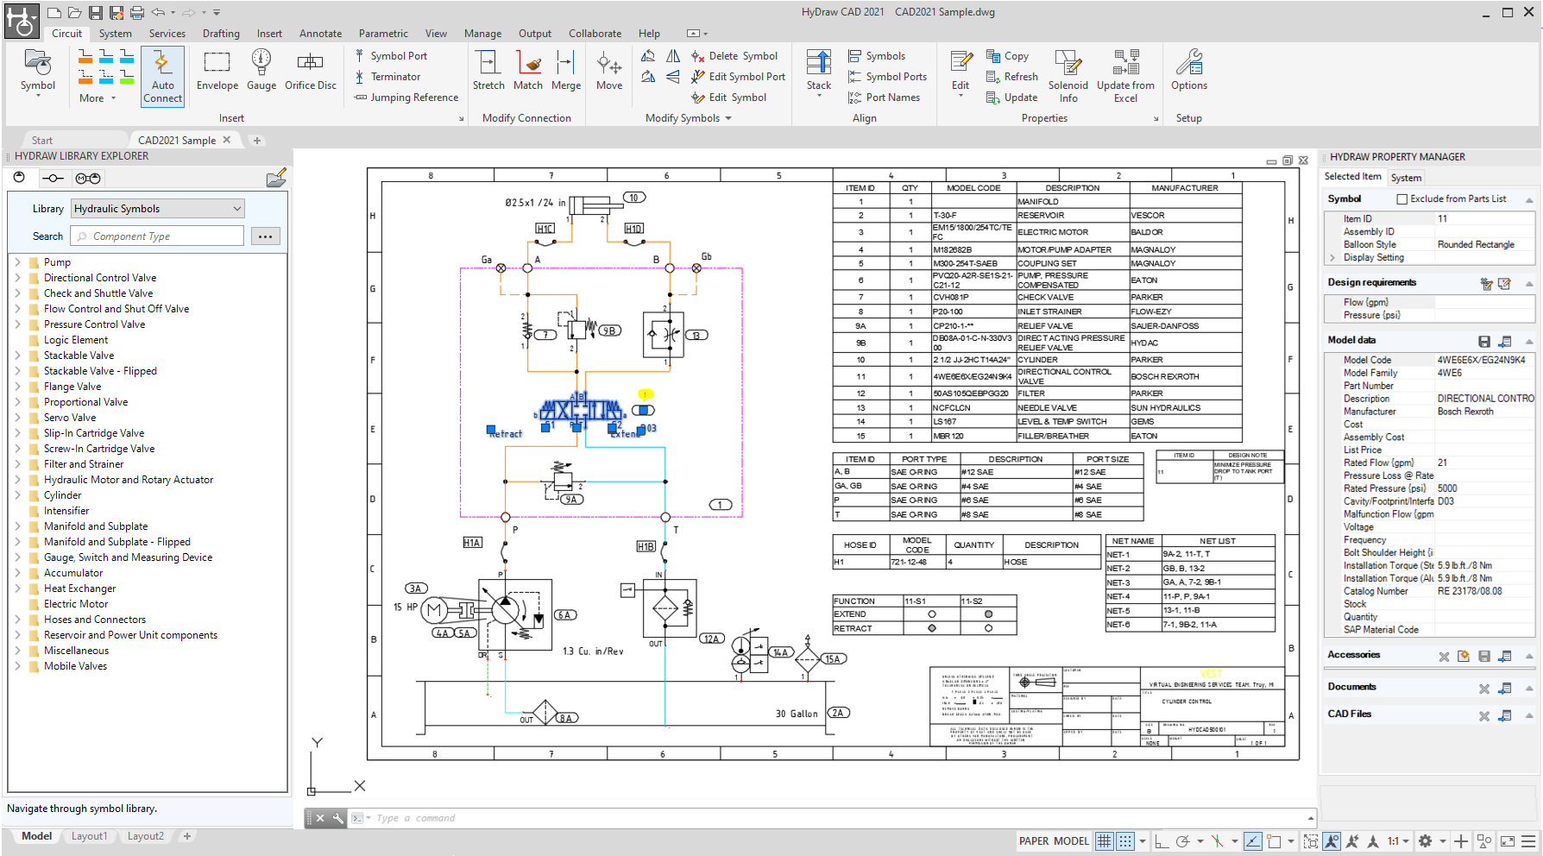
Task: Expand the Mobile Valves folder
Action: point(17,666)
